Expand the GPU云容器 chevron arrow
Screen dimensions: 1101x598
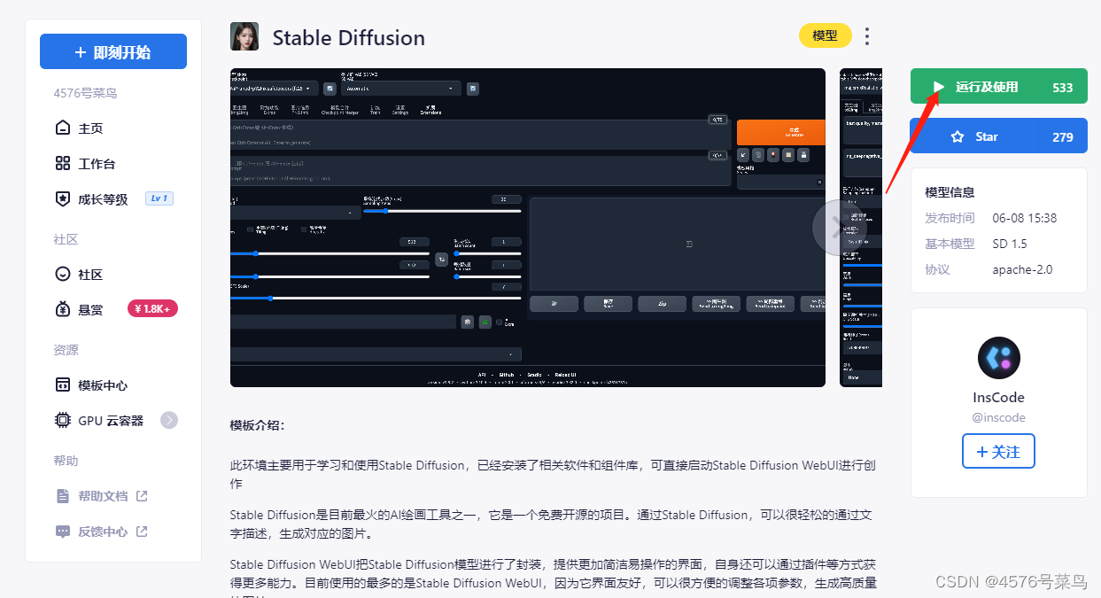pyautogui.click(x=169, y=420)
